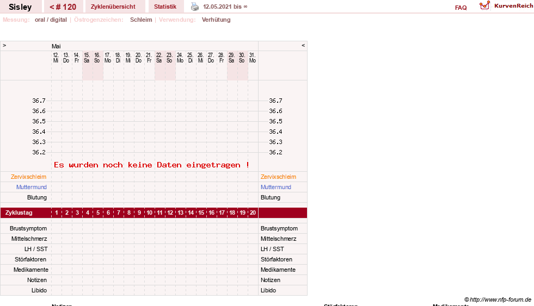Screen dimensions: 534x306
Task: Click 'Verhütung' usage setting
Action: click(x=216, y=20)
